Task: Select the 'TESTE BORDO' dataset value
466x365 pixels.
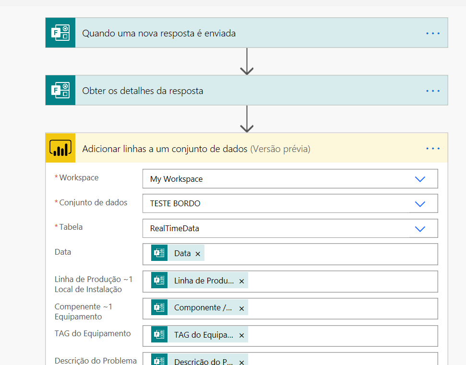Action: click(x=175, y=203)
